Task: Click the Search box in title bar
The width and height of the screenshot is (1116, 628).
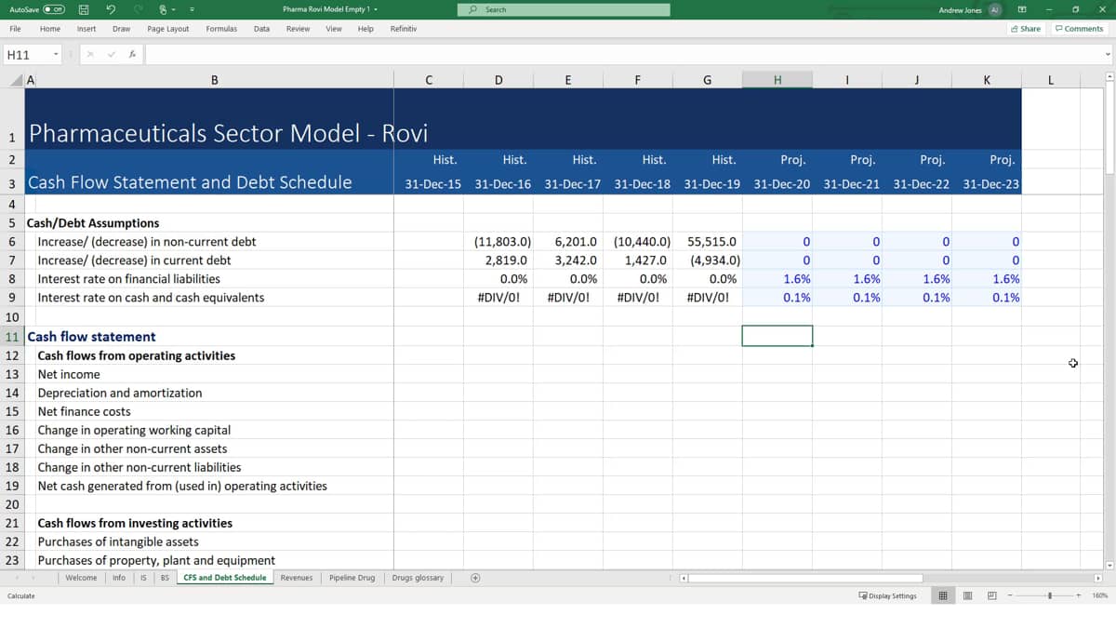Action: 564,9
